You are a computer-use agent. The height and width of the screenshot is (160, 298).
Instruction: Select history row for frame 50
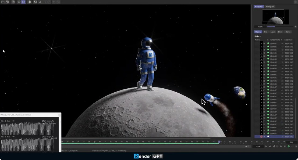[x=274, y=56]
